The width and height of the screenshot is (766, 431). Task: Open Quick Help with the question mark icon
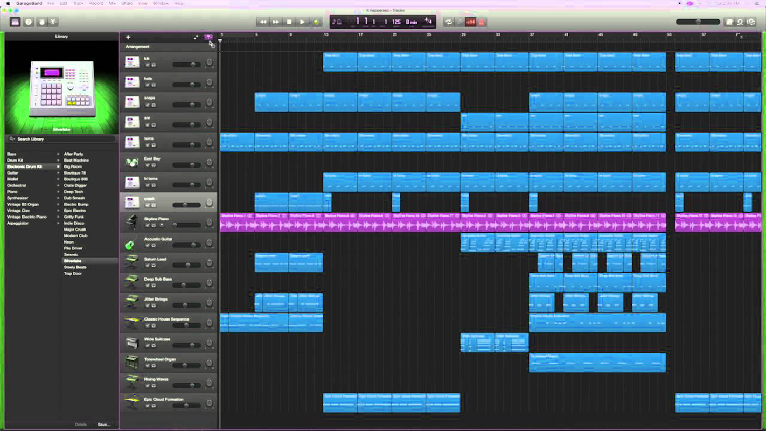point(29,22)
